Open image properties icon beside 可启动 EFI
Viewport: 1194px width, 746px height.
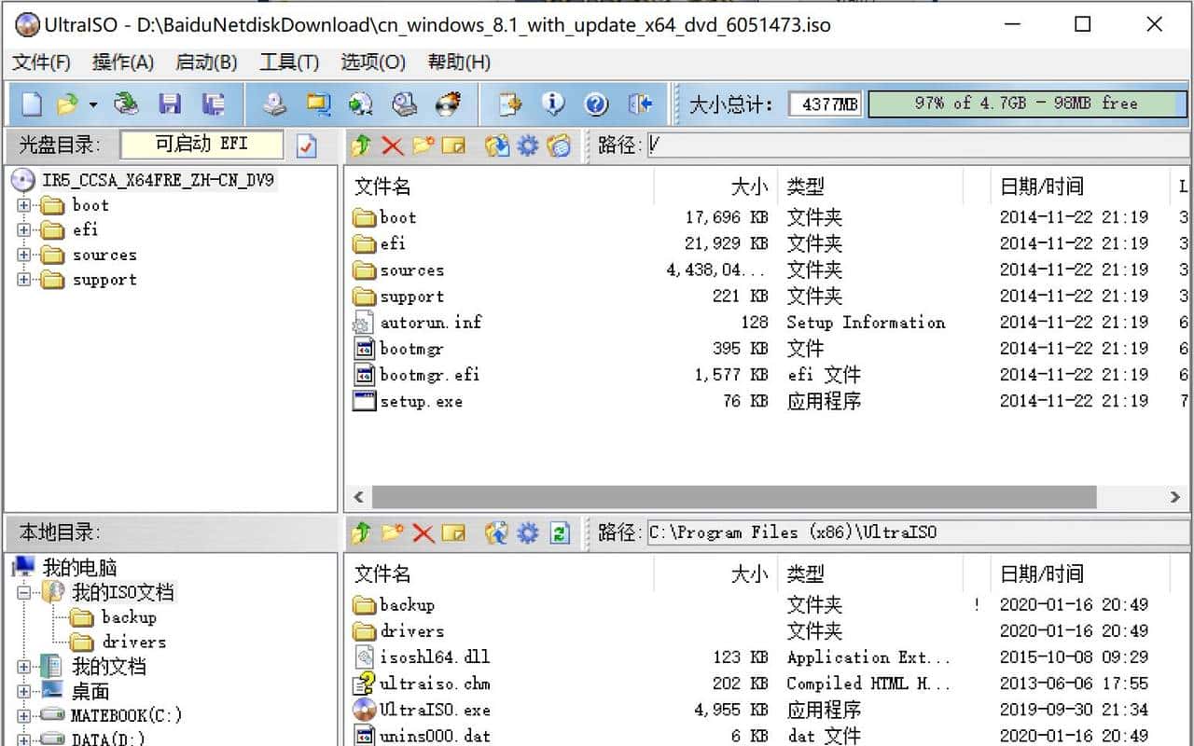[x=306, y=145]
